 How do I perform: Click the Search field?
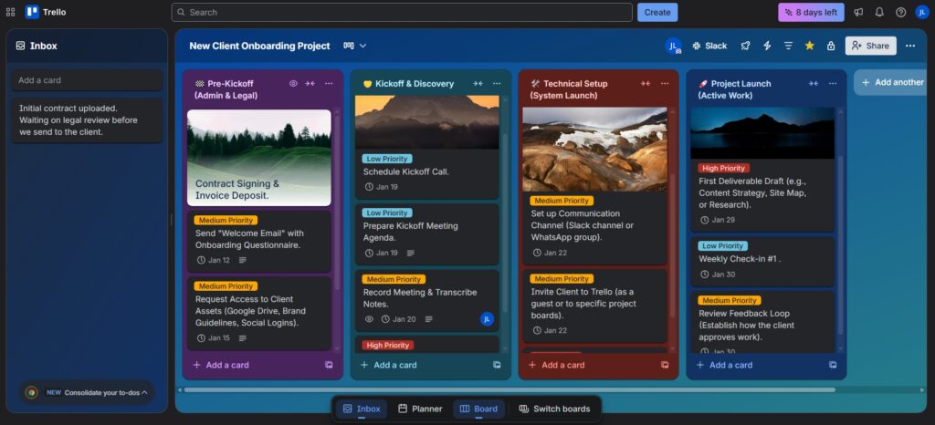point(402,12)
